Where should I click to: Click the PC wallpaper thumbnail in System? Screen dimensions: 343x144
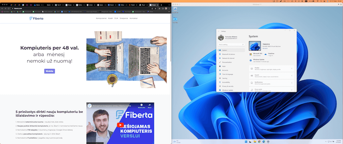255,46
